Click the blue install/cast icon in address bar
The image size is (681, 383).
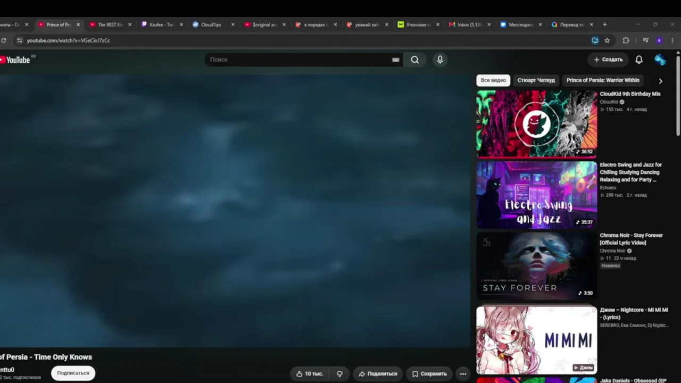click(595, 40)
